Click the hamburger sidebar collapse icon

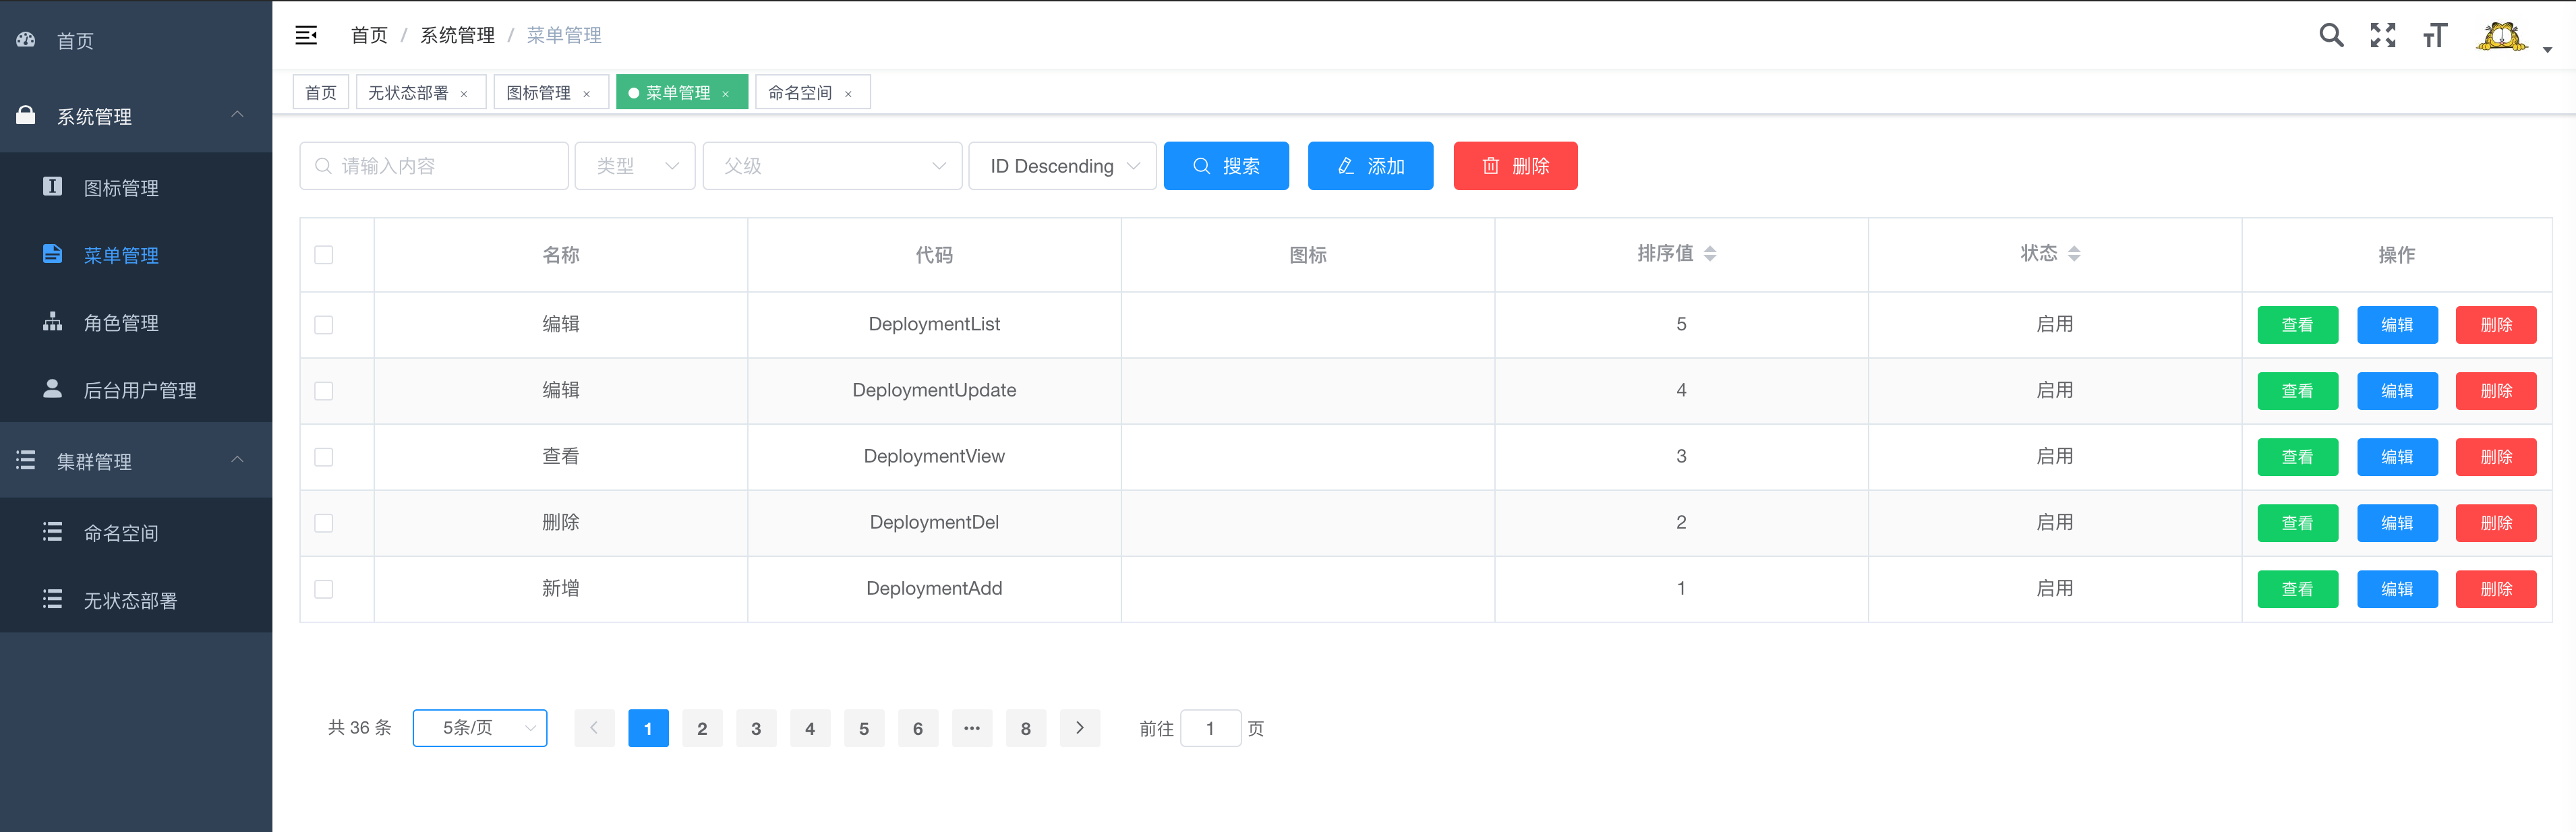coord(306,36)
